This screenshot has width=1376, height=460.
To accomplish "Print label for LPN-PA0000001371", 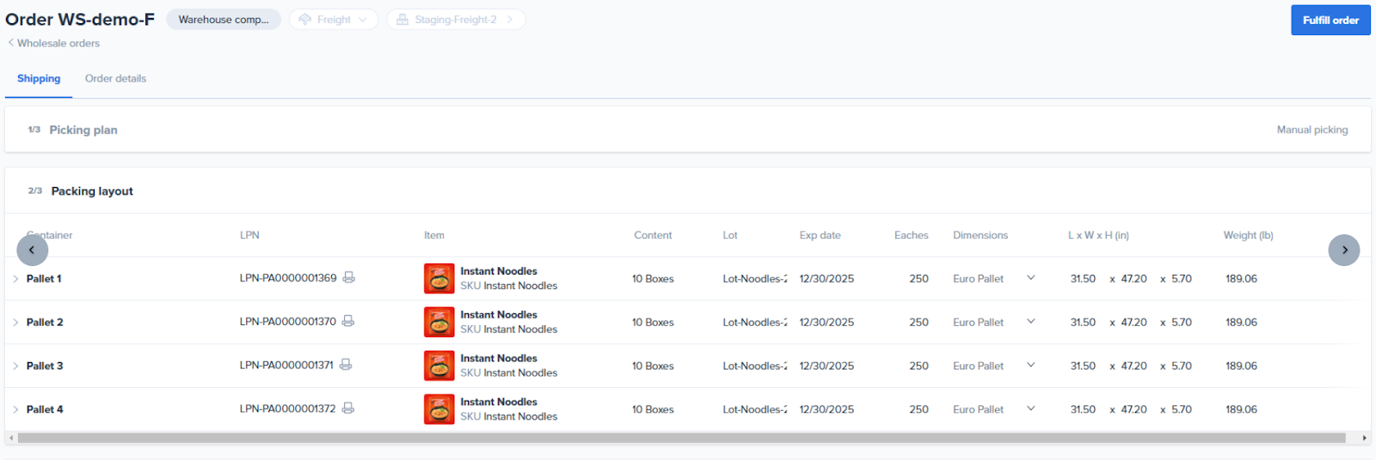I will pos(345,365).
